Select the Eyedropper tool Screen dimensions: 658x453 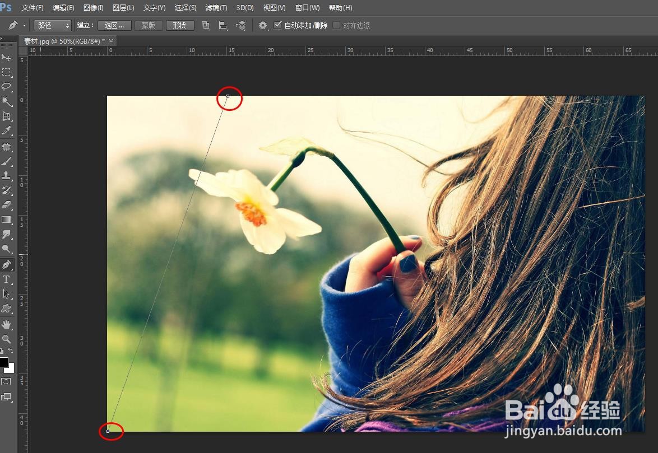point(6,130)
